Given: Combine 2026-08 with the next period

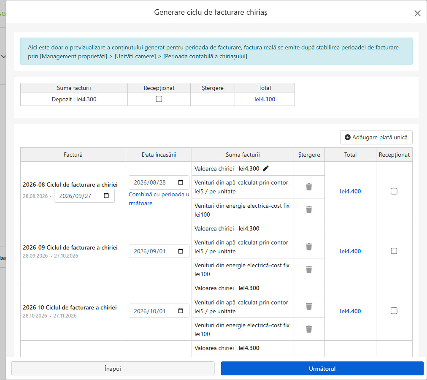Looking at the screenshot, I should (159, 199).
